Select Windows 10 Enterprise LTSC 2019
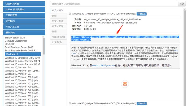This screenshot has width=188, height=106. tap(22, 58)
